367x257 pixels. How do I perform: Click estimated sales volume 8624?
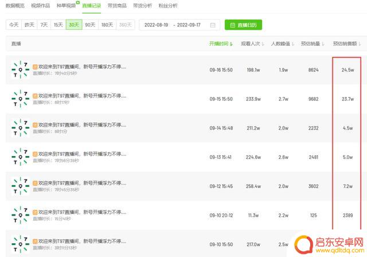click(x=314, y=70)
